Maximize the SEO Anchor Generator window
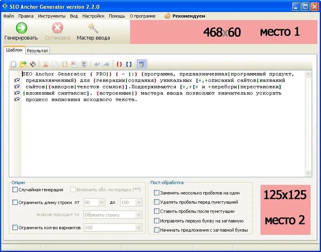Screen dimensions: 321x252 (x=305, y=7)
